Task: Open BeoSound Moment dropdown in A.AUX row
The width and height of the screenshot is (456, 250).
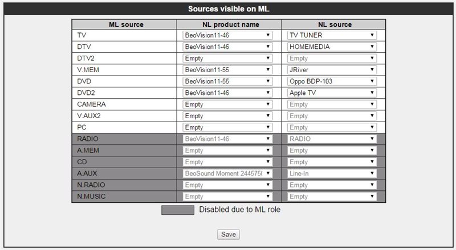Action: (228, 173)
